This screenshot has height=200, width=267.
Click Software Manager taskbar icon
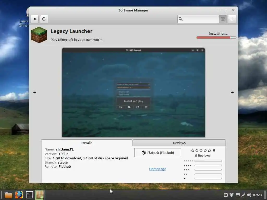pos(40,195)
